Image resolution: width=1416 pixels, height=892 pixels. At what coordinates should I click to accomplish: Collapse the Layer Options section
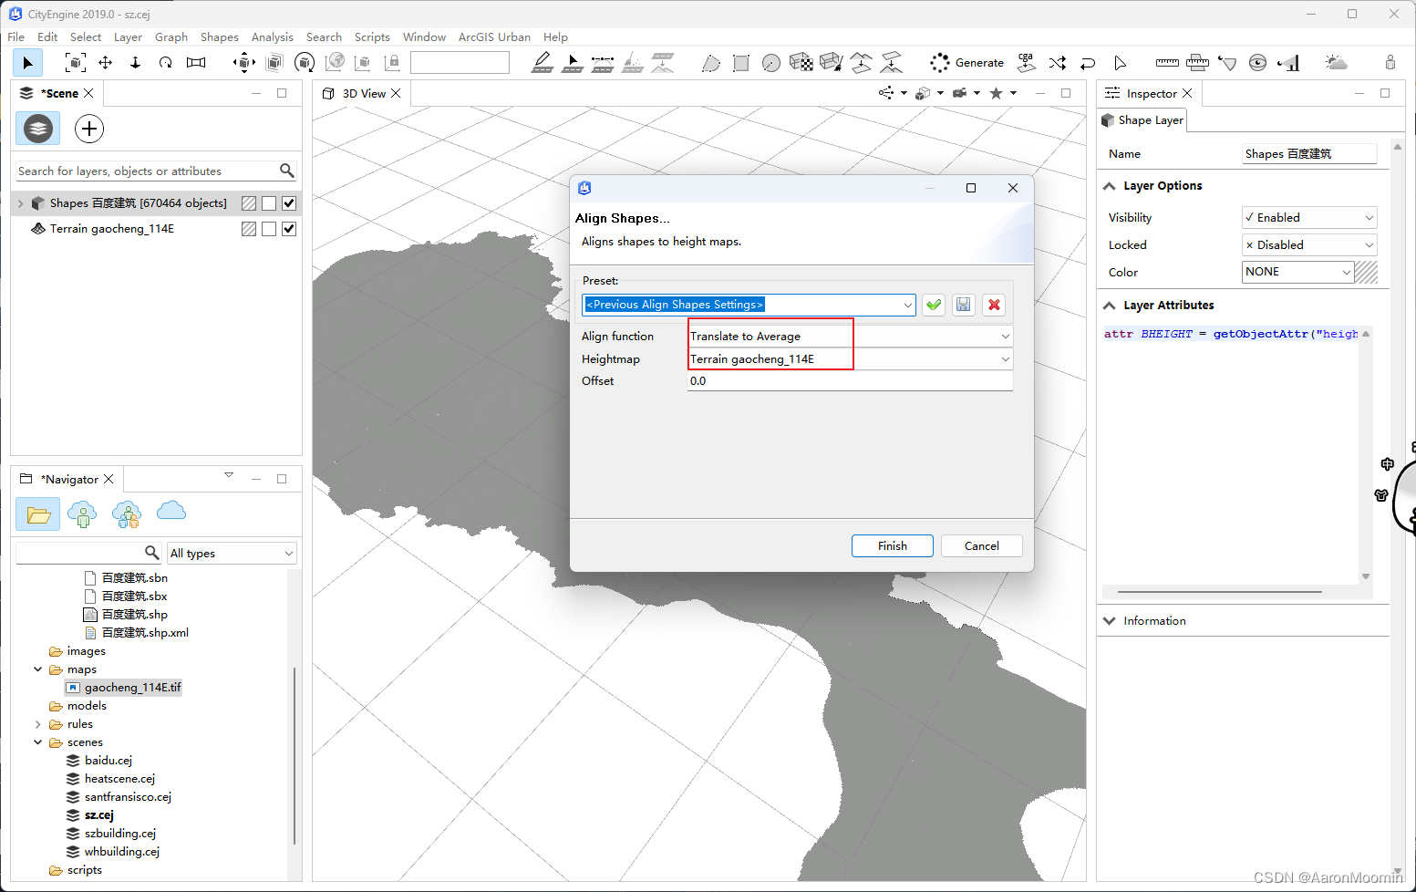1110,186
